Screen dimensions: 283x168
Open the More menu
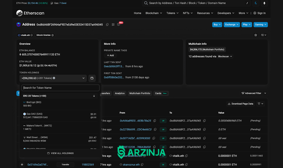tap(243, 13)
